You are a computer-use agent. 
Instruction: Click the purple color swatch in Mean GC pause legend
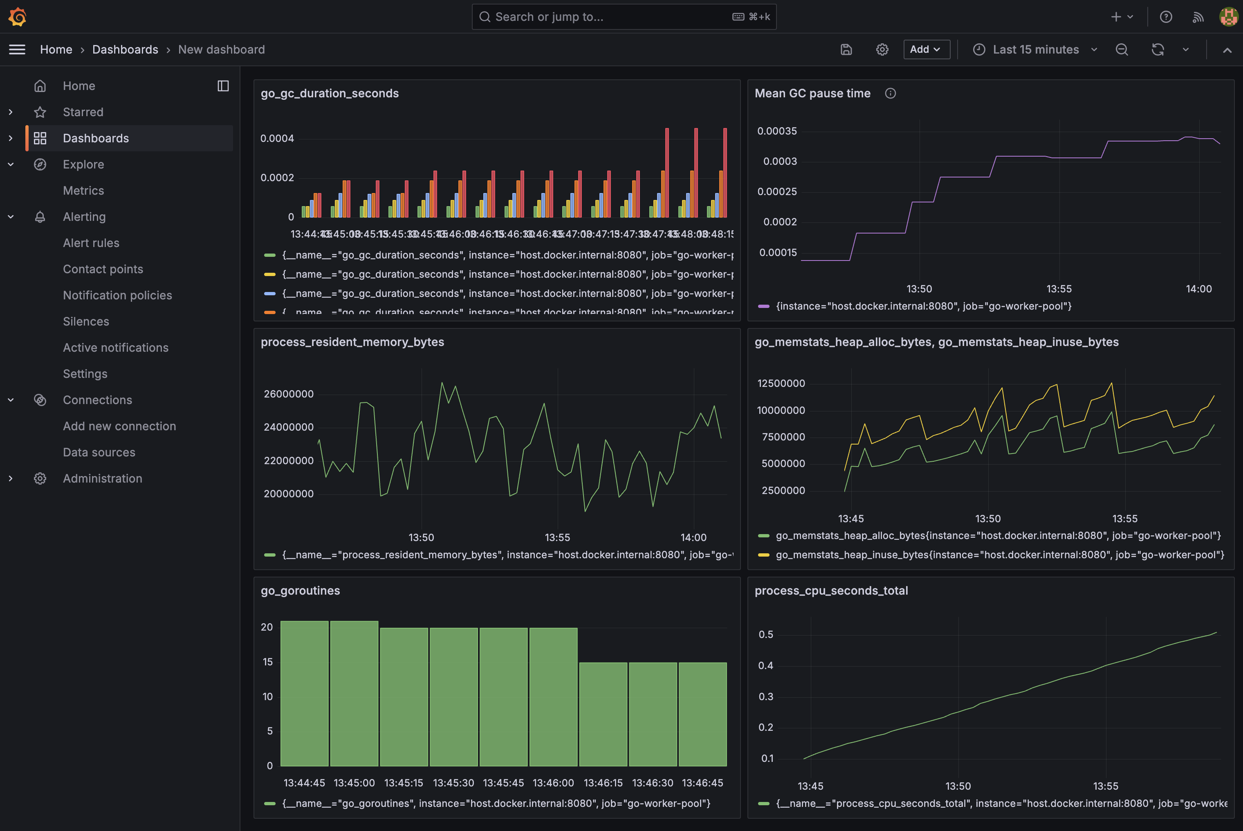[764, 306]
